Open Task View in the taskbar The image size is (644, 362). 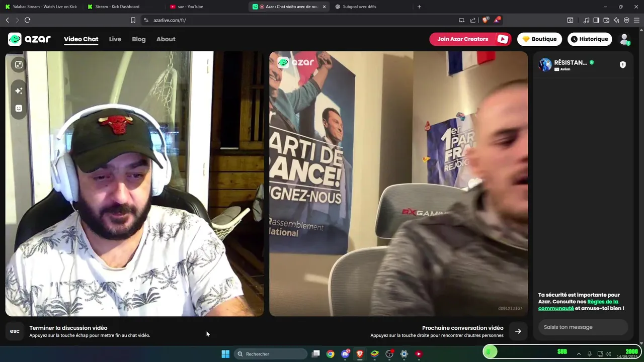point(315,354)
